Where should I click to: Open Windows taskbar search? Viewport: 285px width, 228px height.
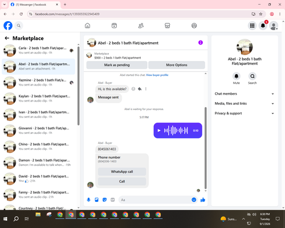[16, 219]
